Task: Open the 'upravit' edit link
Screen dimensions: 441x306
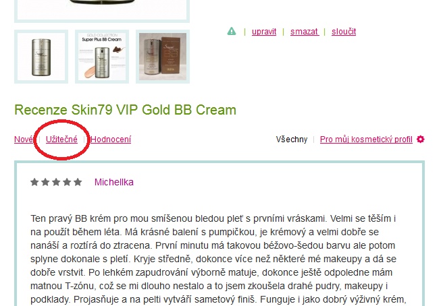Action: (264, 32)
